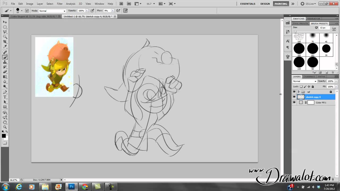Select the Spot Healing Brush tool
The height and width of the screenshot is (191, 340).
[5, 52]
